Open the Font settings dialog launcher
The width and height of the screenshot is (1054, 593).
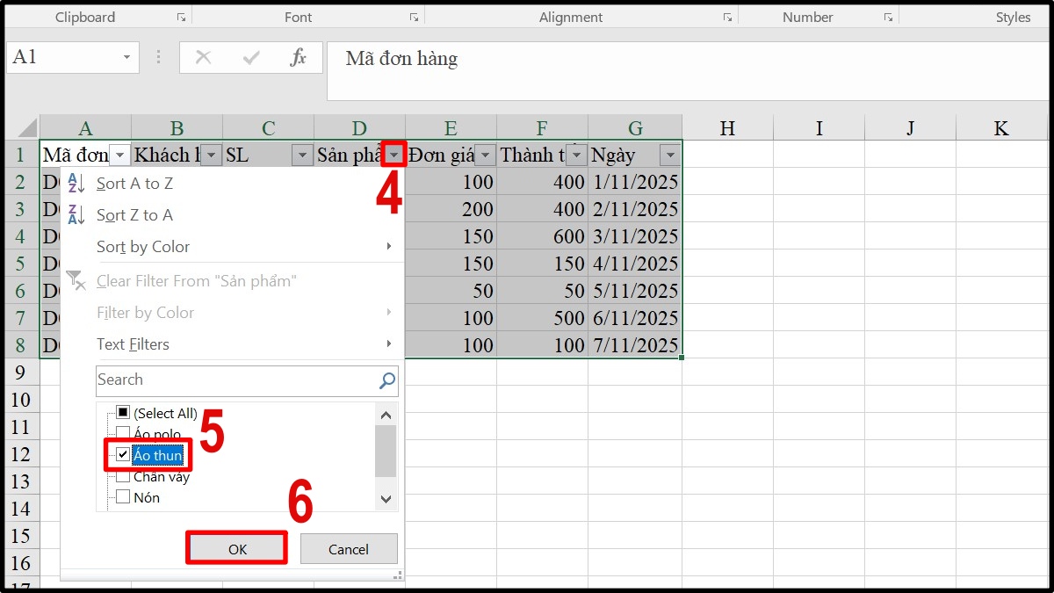coord(412,16)
